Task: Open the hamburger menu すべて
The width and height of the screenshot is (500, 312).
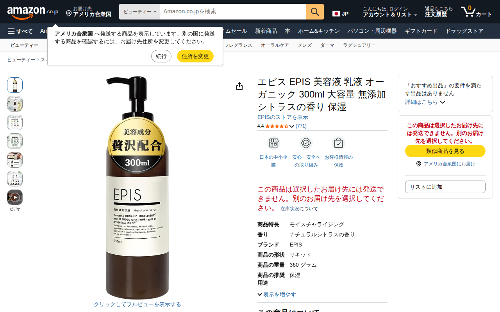Action: coord(20,31)
